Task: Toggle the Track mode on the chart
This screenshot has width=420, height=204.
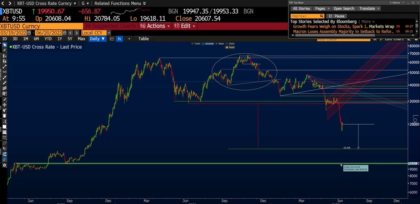Action: (196, 43)
